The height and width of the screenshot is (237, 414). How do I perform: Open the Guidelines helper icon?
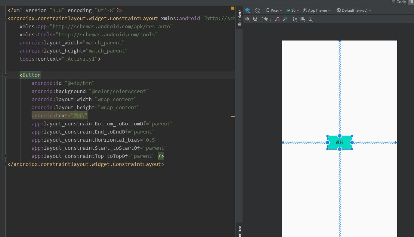click(311, 19)
